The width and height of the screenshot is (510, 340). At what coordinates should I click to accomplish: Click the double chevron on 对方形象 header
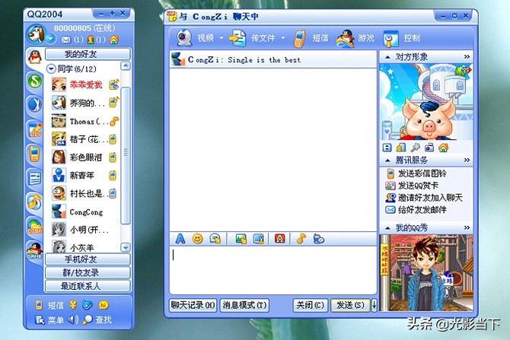point(467,57)
